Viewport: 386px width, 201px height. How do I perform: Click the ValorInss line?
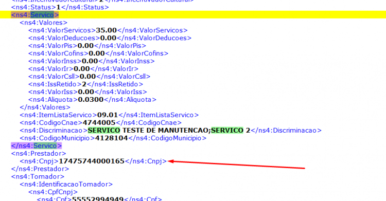(91, 61)
